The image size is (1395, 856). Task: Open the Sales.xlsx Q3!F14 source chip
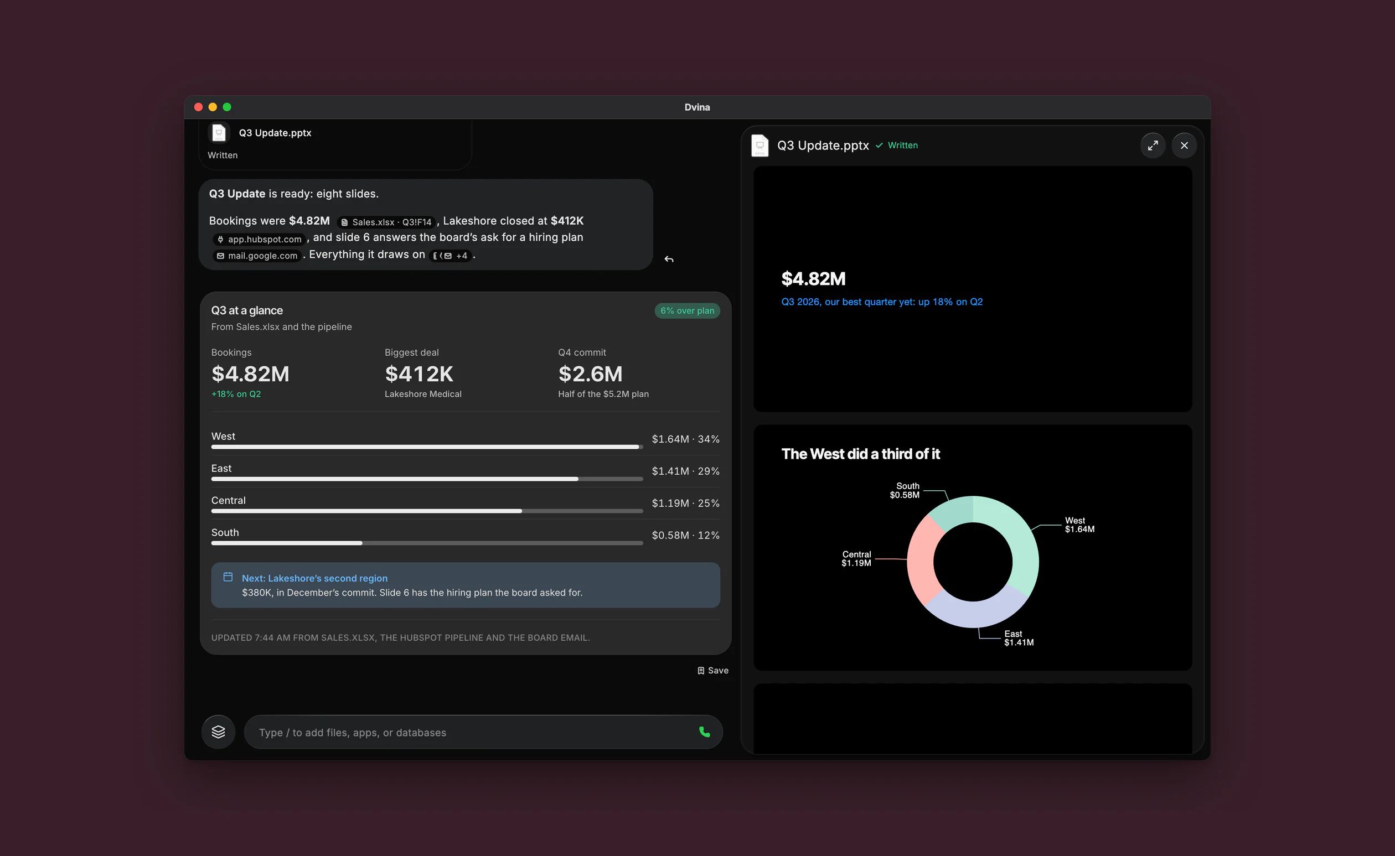pos(386,222)
